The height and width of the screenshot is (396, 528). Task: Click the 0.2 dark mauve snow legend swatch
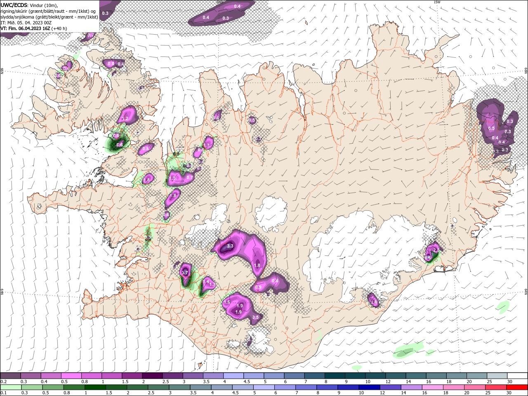(10, 376)
